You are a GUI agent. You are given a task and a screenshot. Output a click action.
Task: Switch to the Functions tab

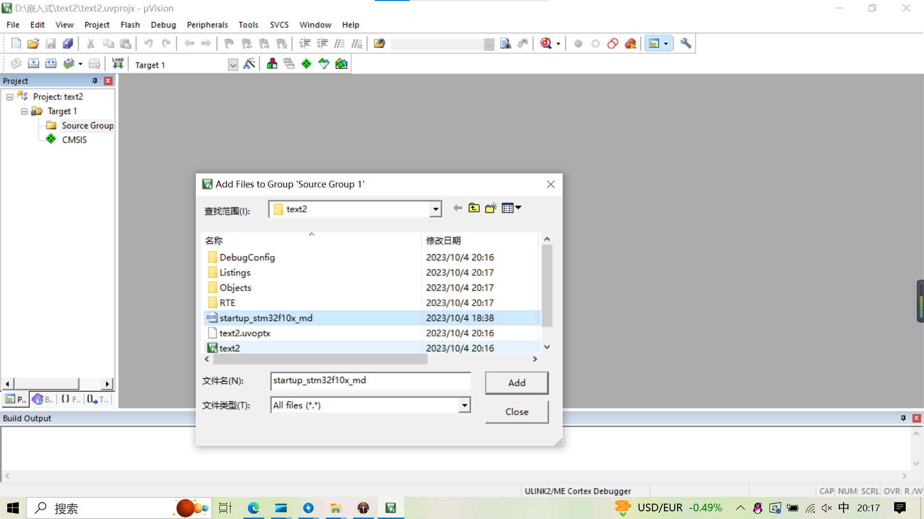pyautogui.click(x=70, y=399)
